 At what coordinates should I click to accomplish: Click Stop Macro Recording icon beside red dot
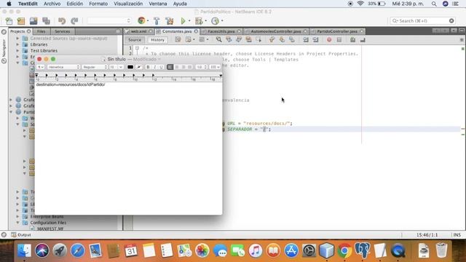(339, 40)
